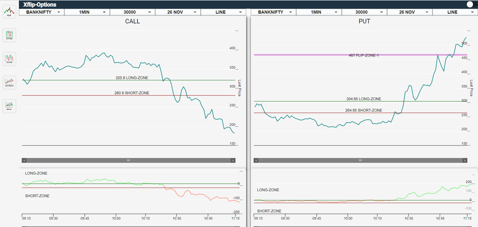Click the CALL chart horizontal scrollbar thumb
The image size is (478, 227).
(x=129, y=160)
